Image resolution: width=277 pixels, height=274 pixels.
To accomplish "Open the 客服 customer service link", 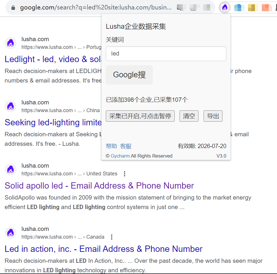I will click(x=126, y=146).
